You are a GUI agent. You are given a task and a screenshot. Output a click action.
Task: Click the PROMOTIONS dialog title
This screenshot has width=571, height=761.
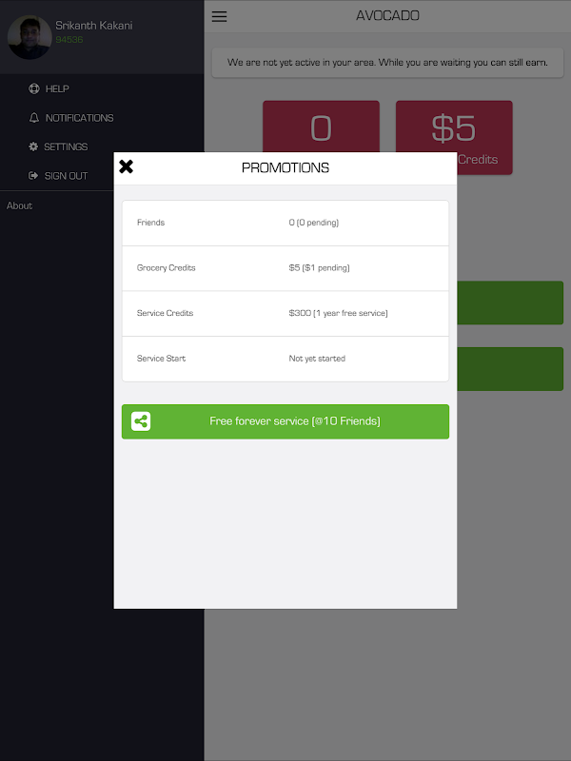285,167
